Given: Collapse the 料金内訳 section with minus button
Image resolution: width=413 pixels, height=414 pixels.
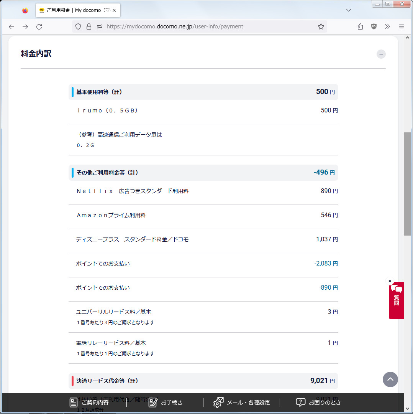Looking at the screenshot, I should [x=381, y=54].
